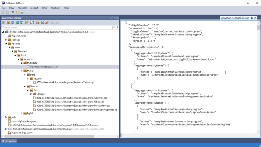This screenshot has width=261, height=147.
Task: Collapse the Versions folder
Action: (x=6, y=43)
